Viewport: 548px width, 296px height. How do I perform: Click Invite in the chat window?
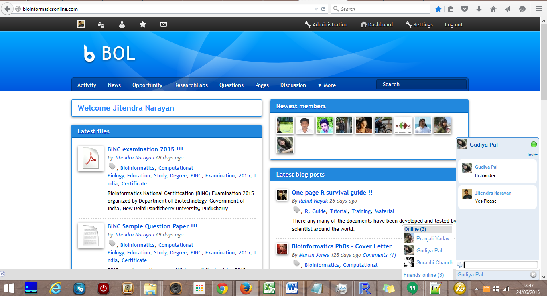[x=533, y=155]
